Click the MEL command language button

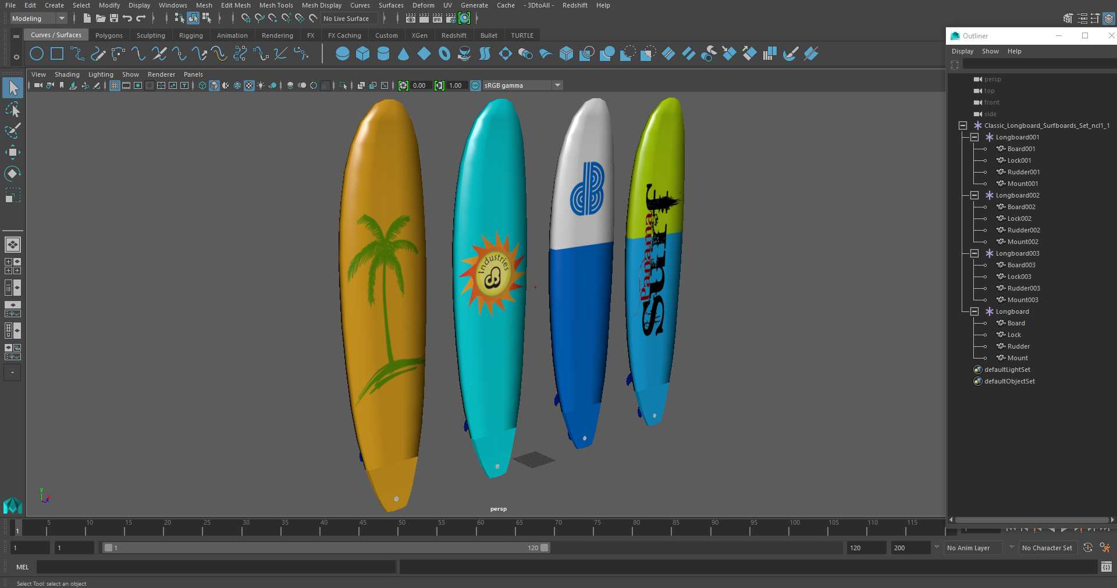pyautogui.click(x=22, y=567)
